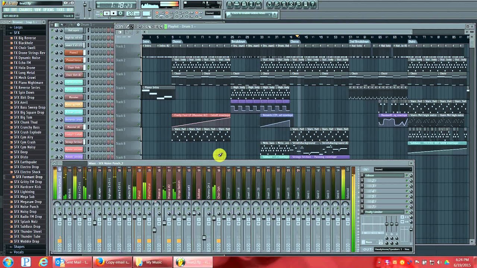Open the FILE menu

[7, 10]
